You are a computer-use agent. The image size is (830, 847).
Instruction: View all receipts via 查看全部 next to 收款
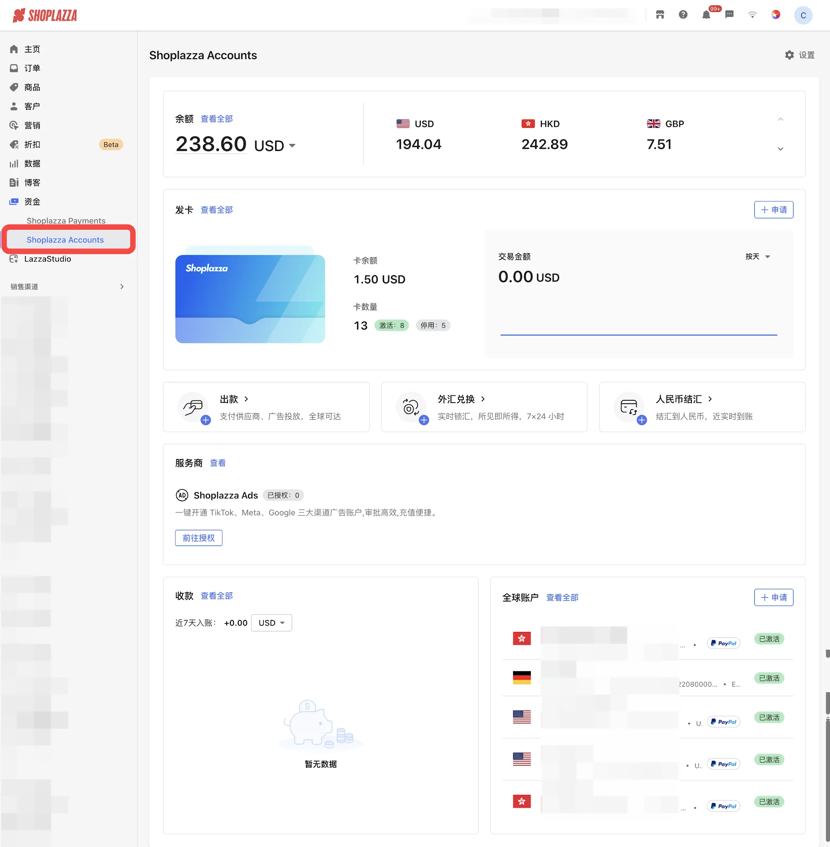[217, 596]
